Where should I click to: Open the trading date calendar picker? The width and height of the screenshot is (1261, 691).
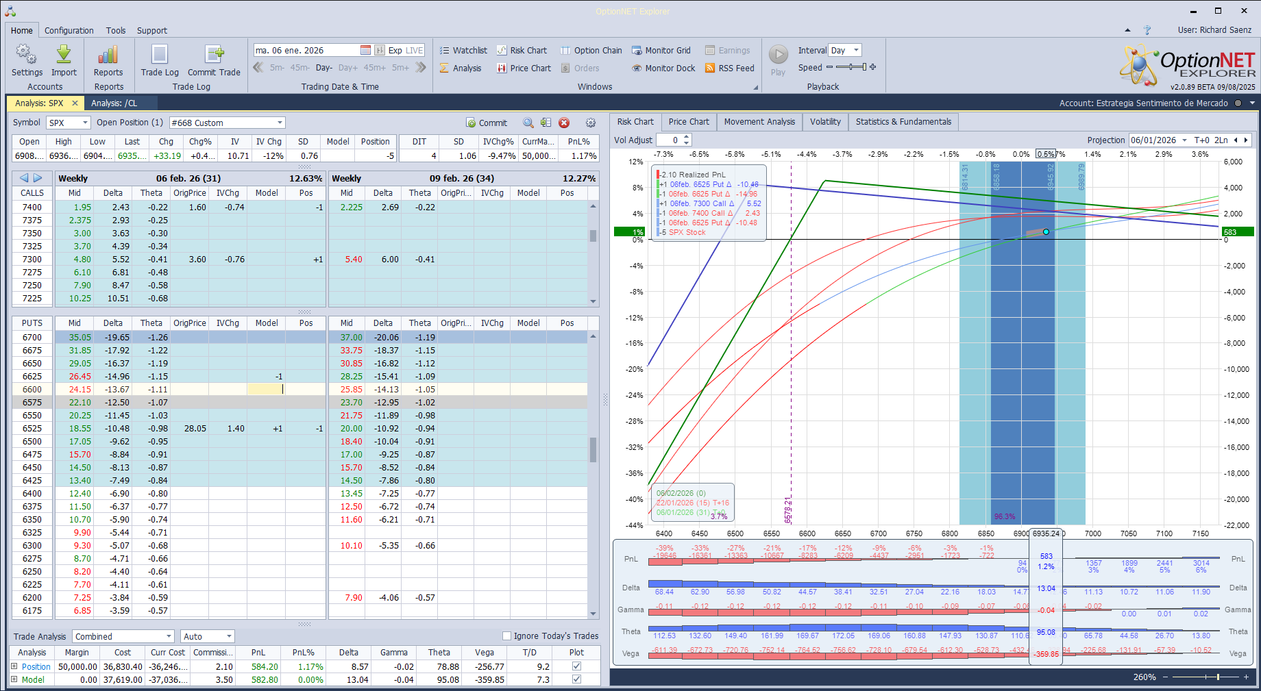[366, 50]
